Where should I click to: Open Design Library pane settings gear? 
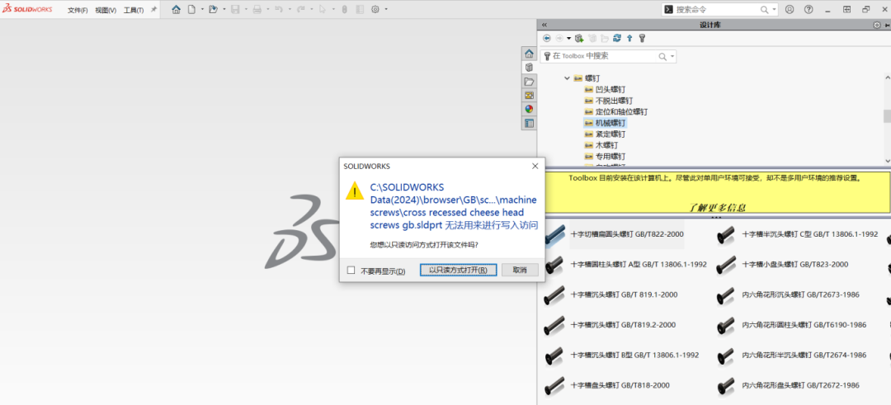[x=877, y=25]
